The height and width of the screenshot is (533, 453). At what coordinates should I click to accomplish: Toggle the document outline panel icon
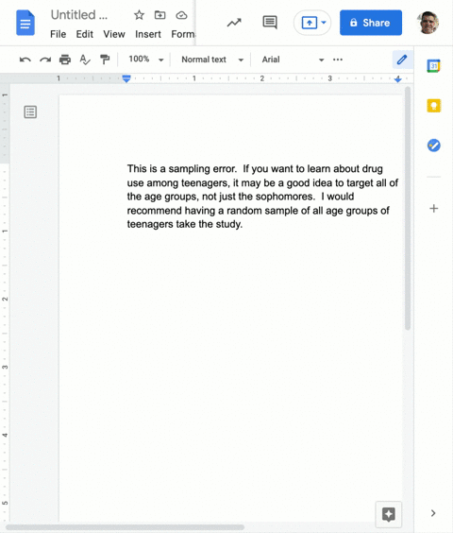click(30, 112)
